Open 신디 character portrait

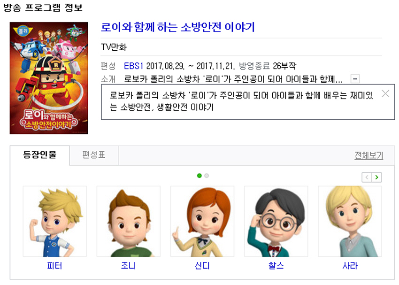pyautogui.click(x=202, y=221)
